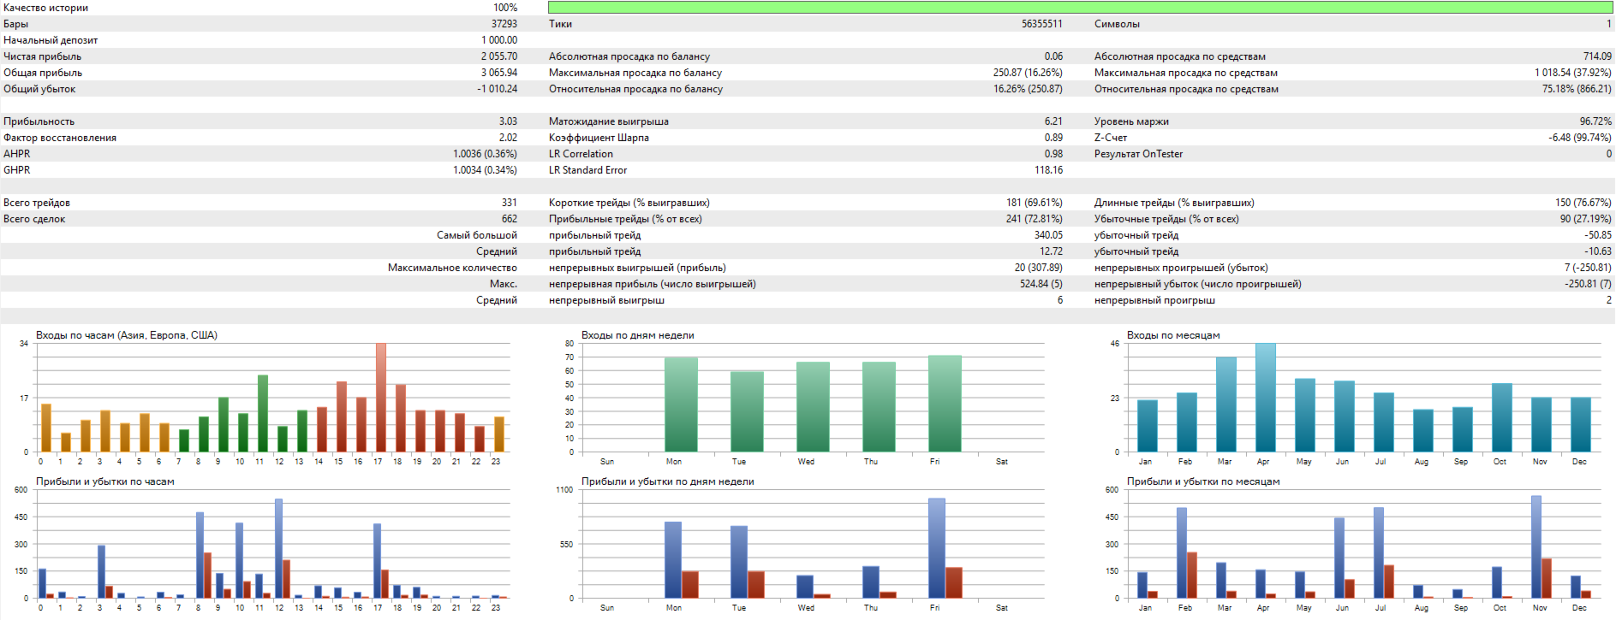This screenshot has height=620, width=1616.
Task: Click November blue bar in monthly profit chart
Action: [1535, 547]
